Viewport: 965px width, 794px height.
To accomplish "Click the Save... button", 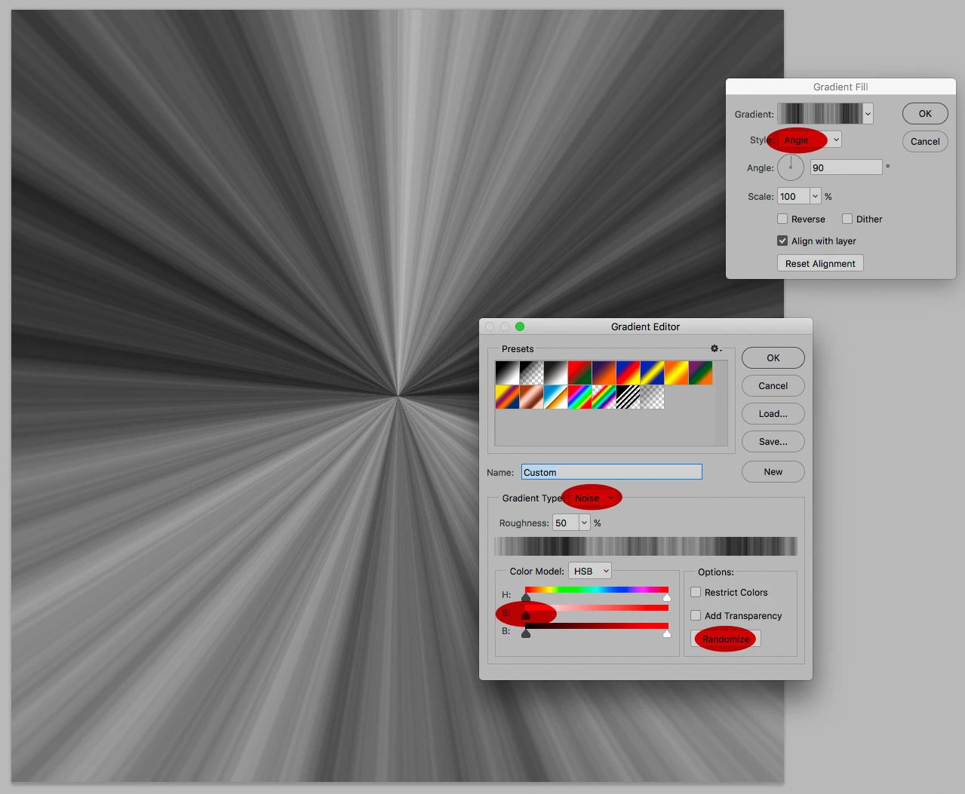I will pos(773,441).
